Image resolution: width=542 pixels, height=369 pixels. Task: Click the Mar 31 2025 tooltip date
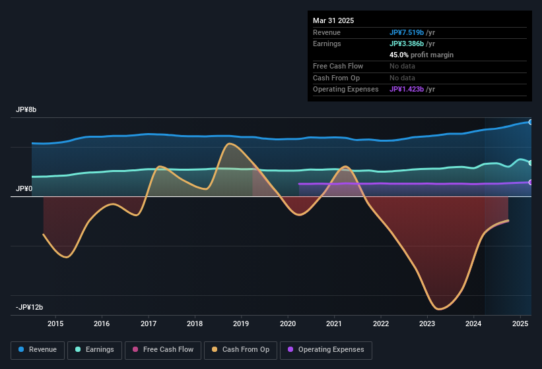[x=333, y=20]
